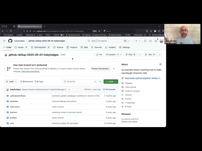Edit repository details gear in About
This screenshot has height=151, width=202.
[x=160, y=64]
